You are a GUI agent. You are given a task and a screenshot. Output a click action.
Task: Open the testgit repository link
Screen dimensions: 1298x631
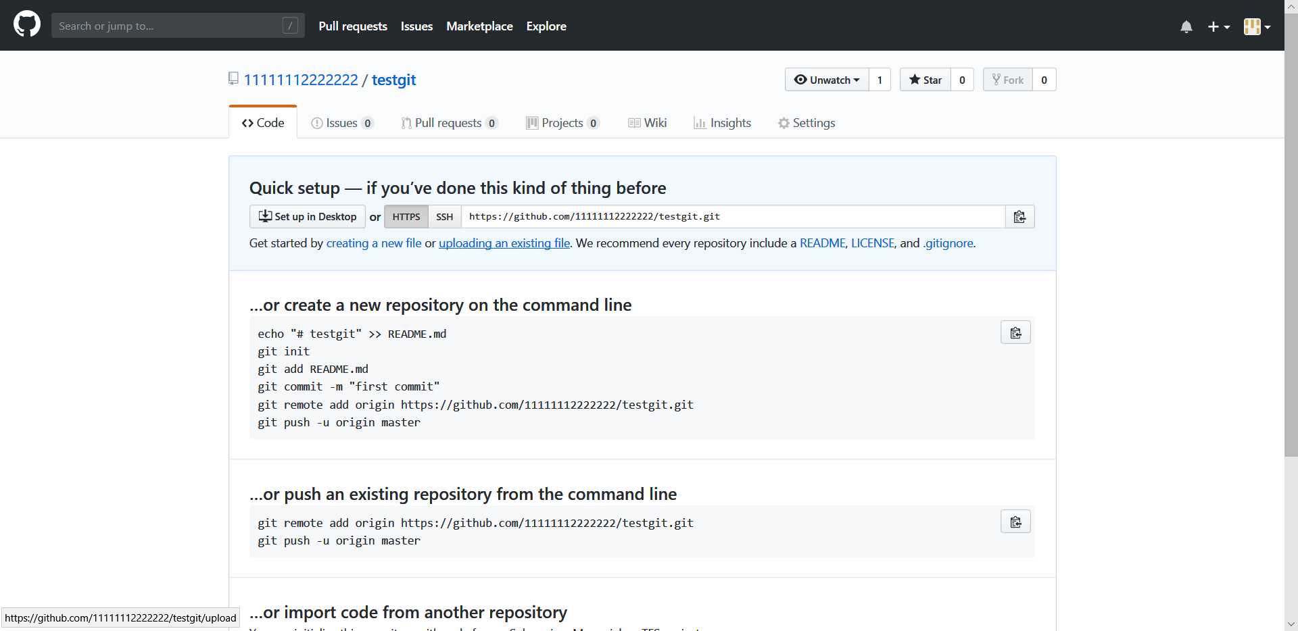[393, 80]
